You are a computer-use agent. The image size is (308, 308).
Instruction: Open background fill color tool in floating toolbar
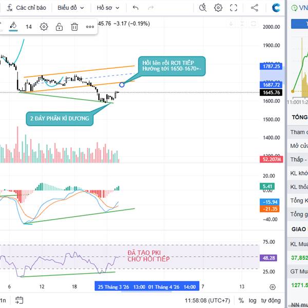pos(13,27)
